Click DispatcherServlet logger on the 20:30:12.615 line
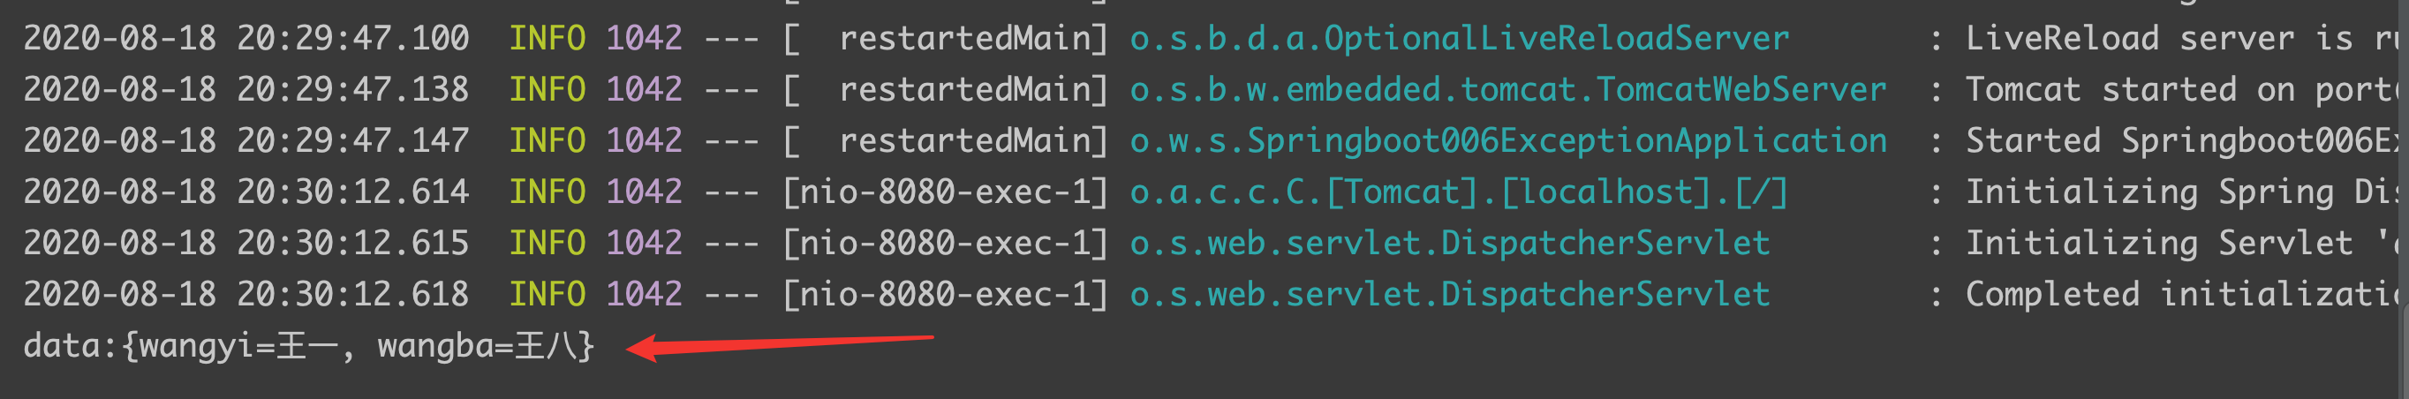 coord(1449,244)
